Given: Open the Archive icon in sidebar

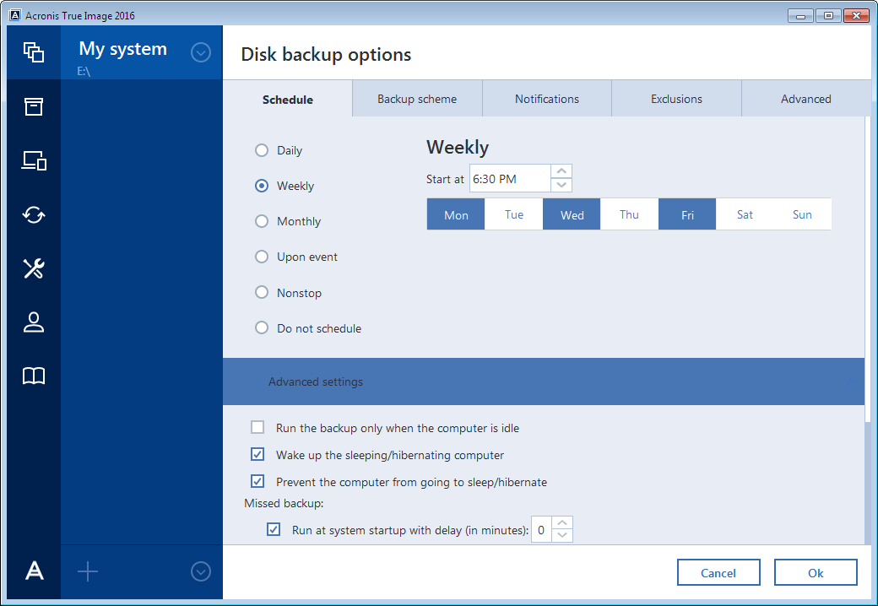Looking at the screenshot, I should pyautogui.click(x=33, y=106).
